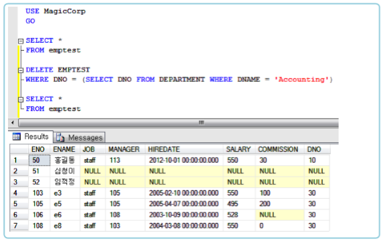The width and height of the screenshot is (383, 241).
Task: Open the Messages tab
Action: [80, 137]
